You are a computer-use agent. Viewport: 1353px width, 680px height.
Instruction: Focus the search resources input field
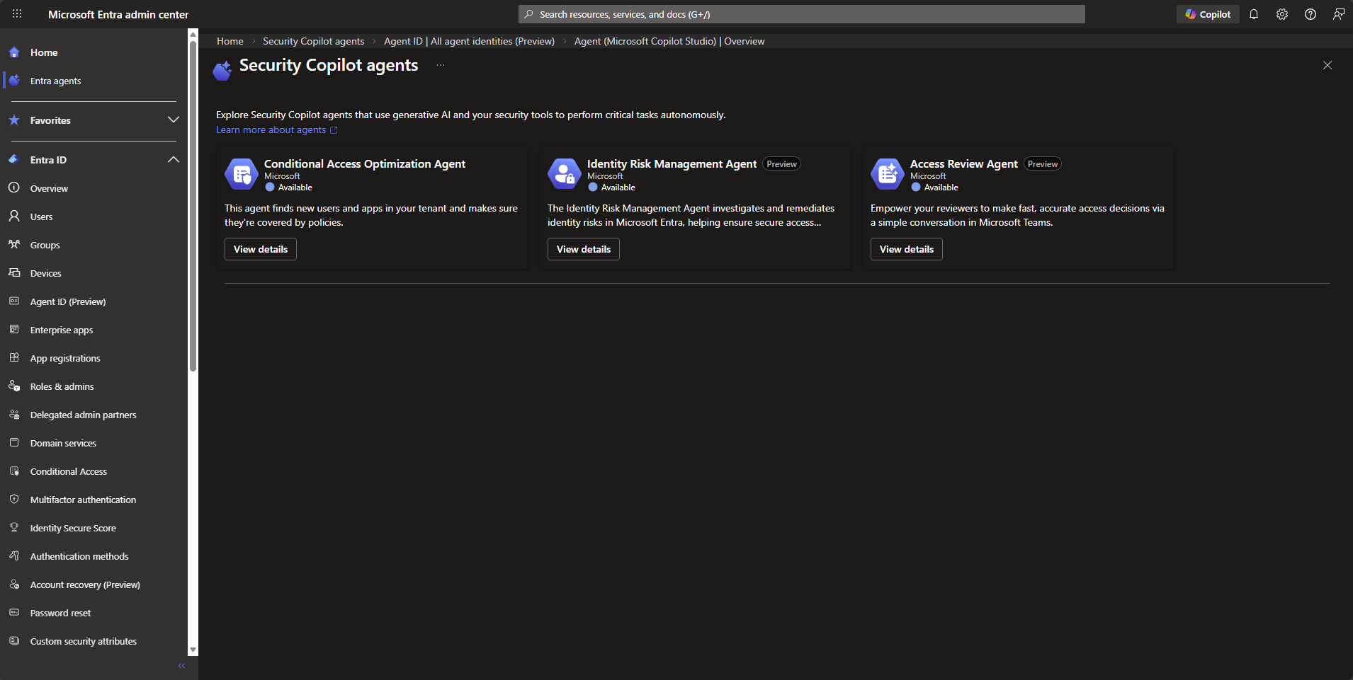point(800,14)
